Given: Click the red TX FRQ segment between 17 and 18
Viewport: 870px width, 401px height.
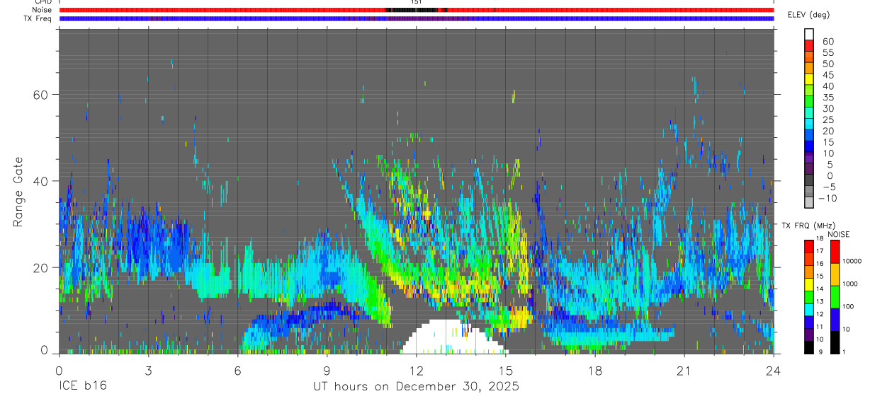Looking at the screenshot, I should pos(809,247).
